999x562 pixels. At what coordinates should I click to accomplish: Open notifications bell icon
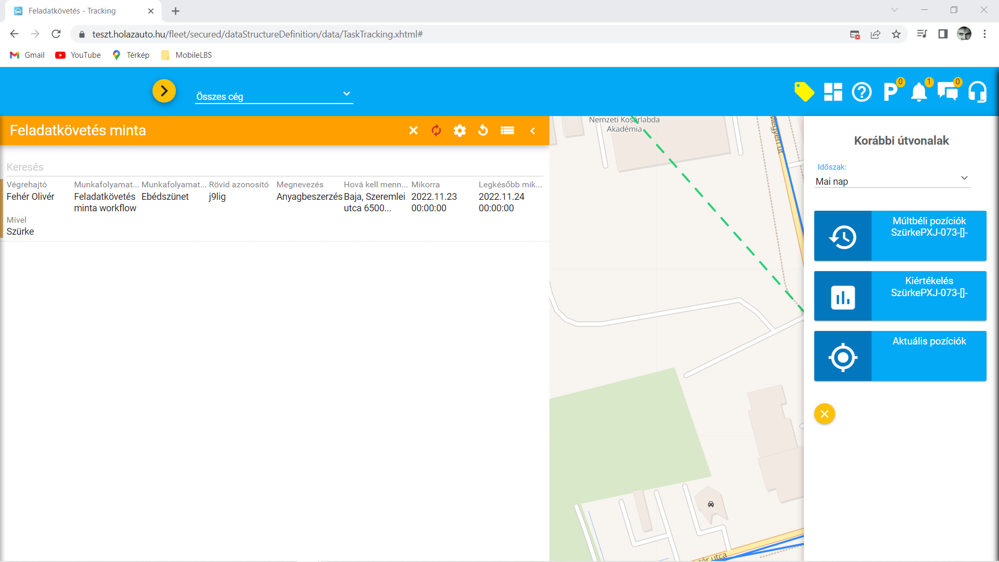click(919, 92)
